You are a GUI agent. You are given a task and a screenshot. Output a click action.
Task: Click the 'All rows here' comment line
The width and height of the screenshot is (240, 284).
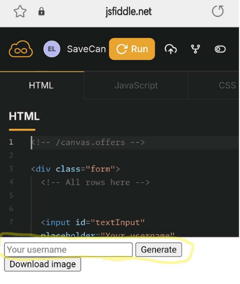point(95,182)
